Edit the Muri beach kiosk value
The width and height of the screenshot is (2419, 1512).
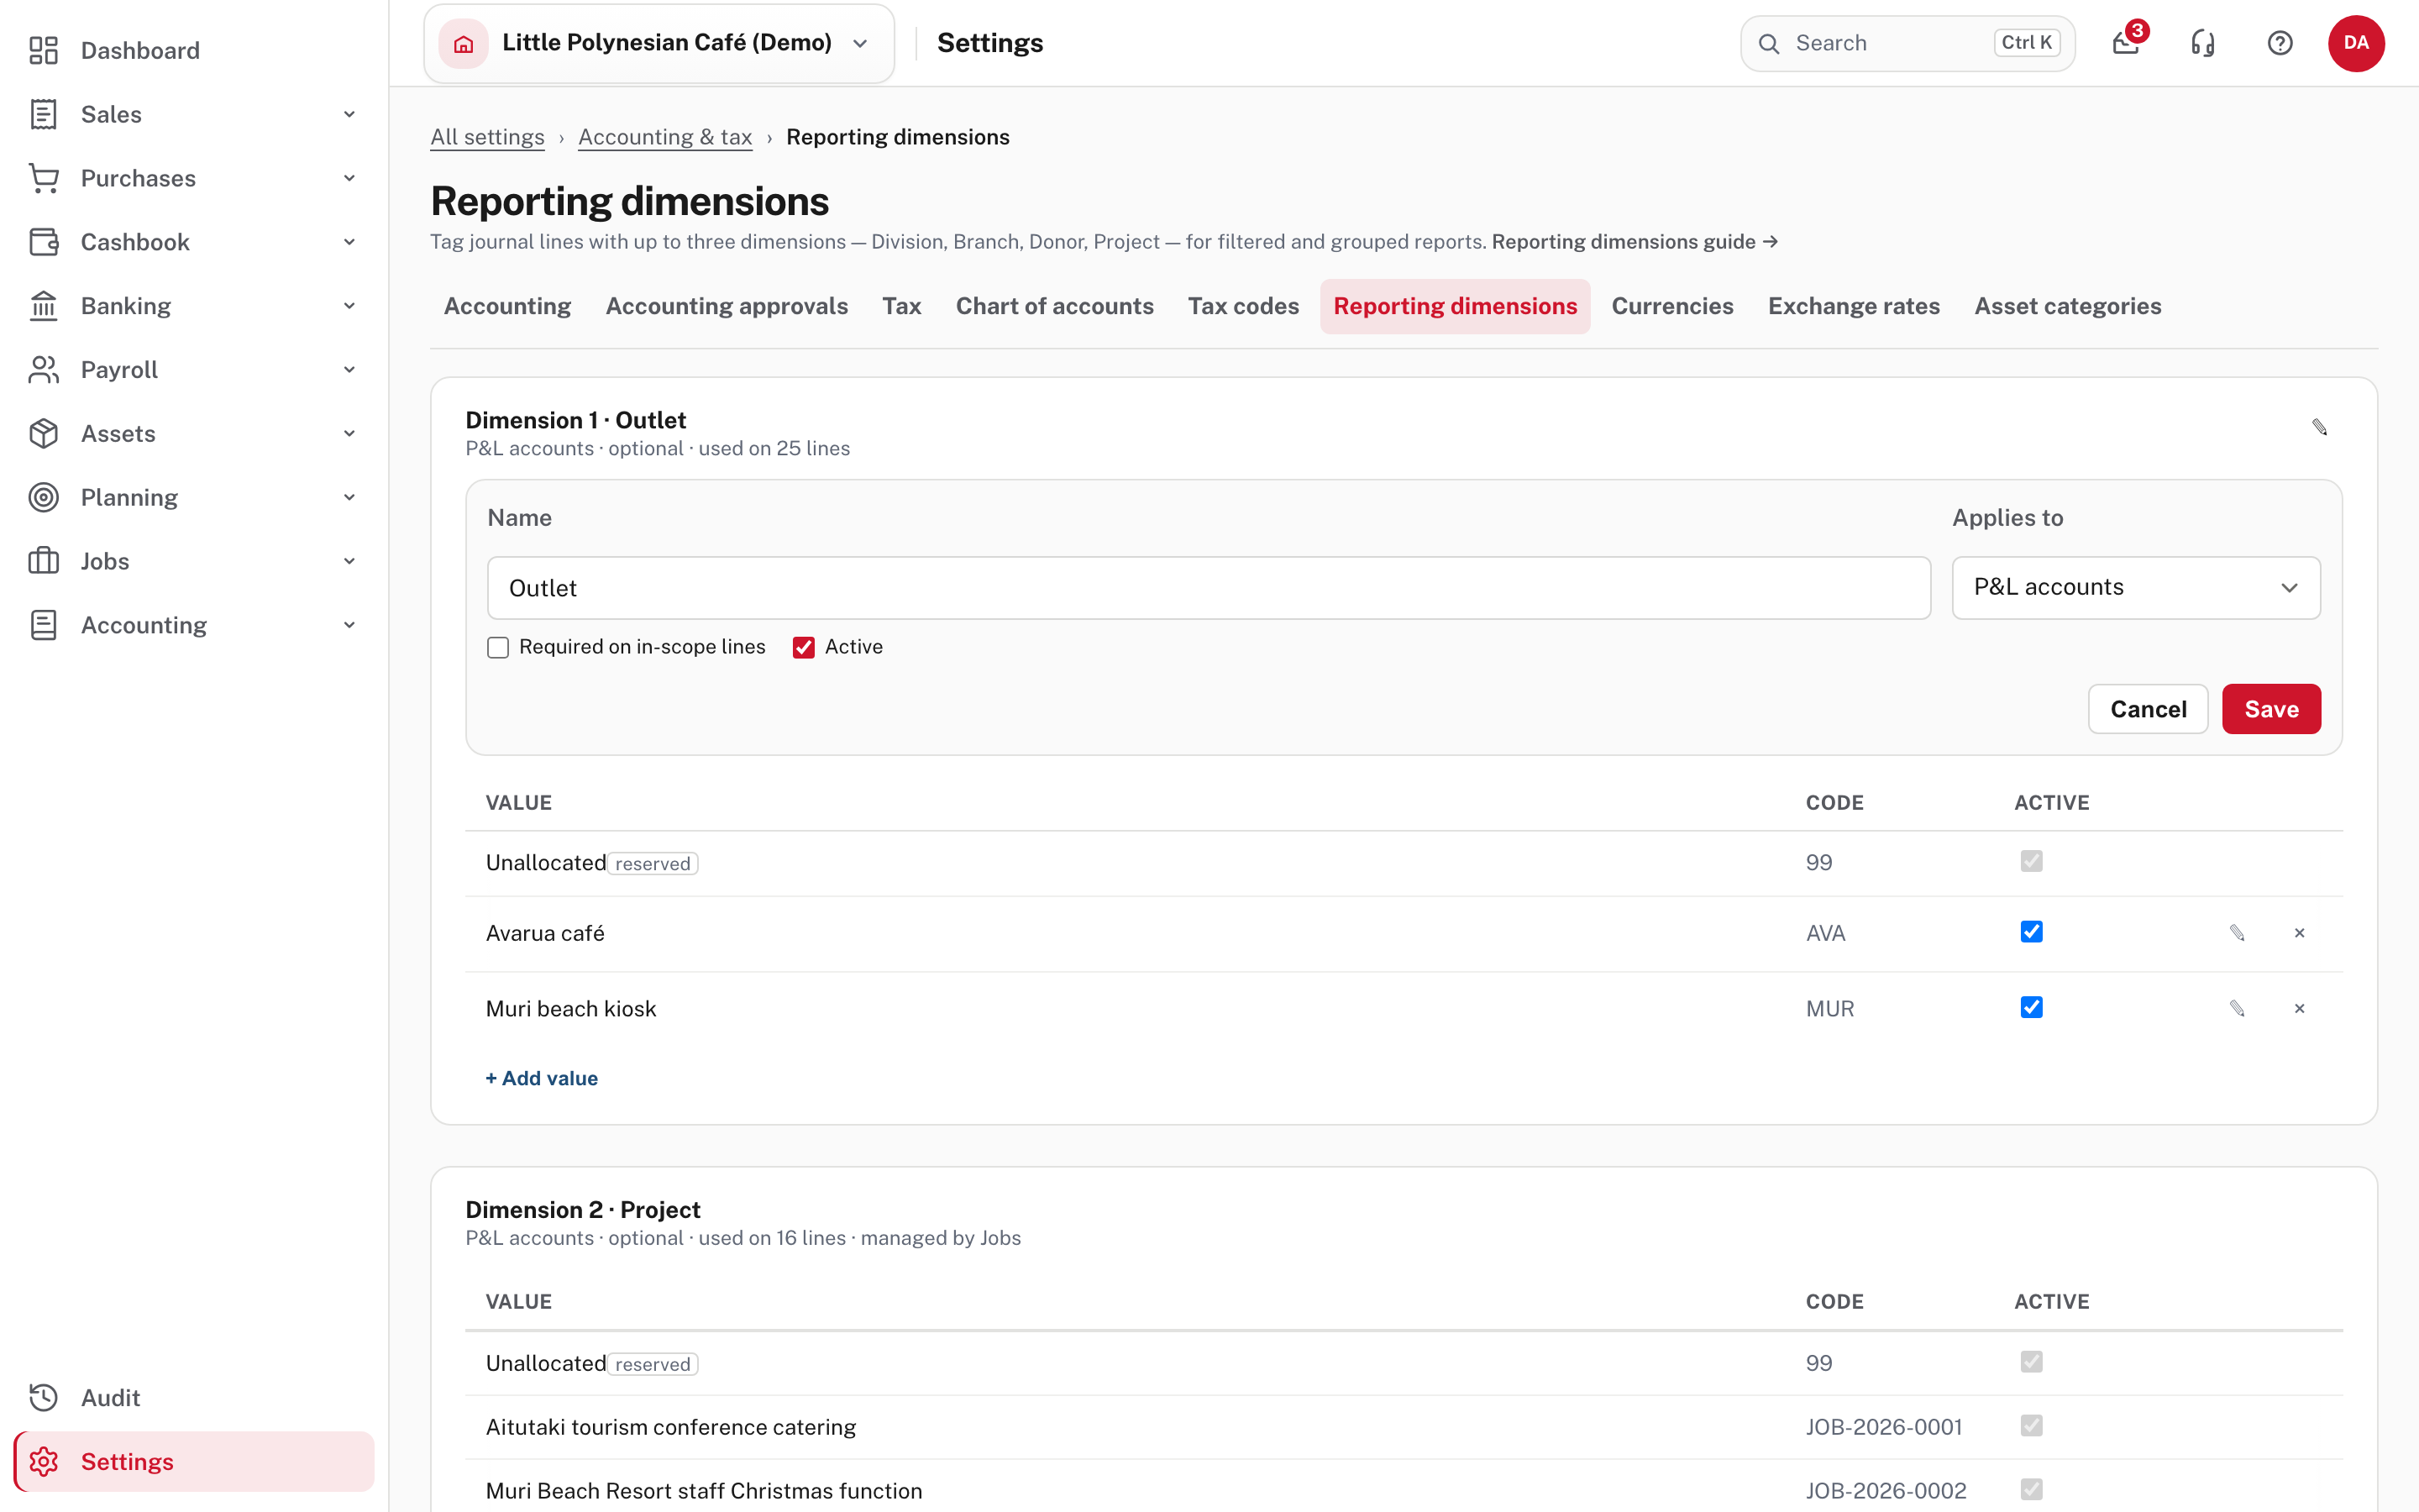(2237, 1008)
